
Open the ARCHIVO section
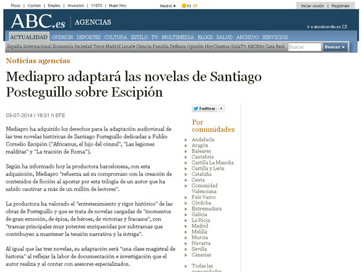[248, 37]
